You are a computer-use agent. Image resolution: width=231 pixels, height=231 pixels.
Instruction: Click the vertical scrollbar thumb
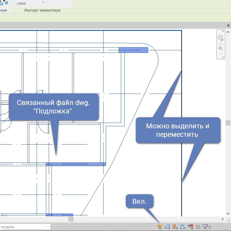(228, 123)
